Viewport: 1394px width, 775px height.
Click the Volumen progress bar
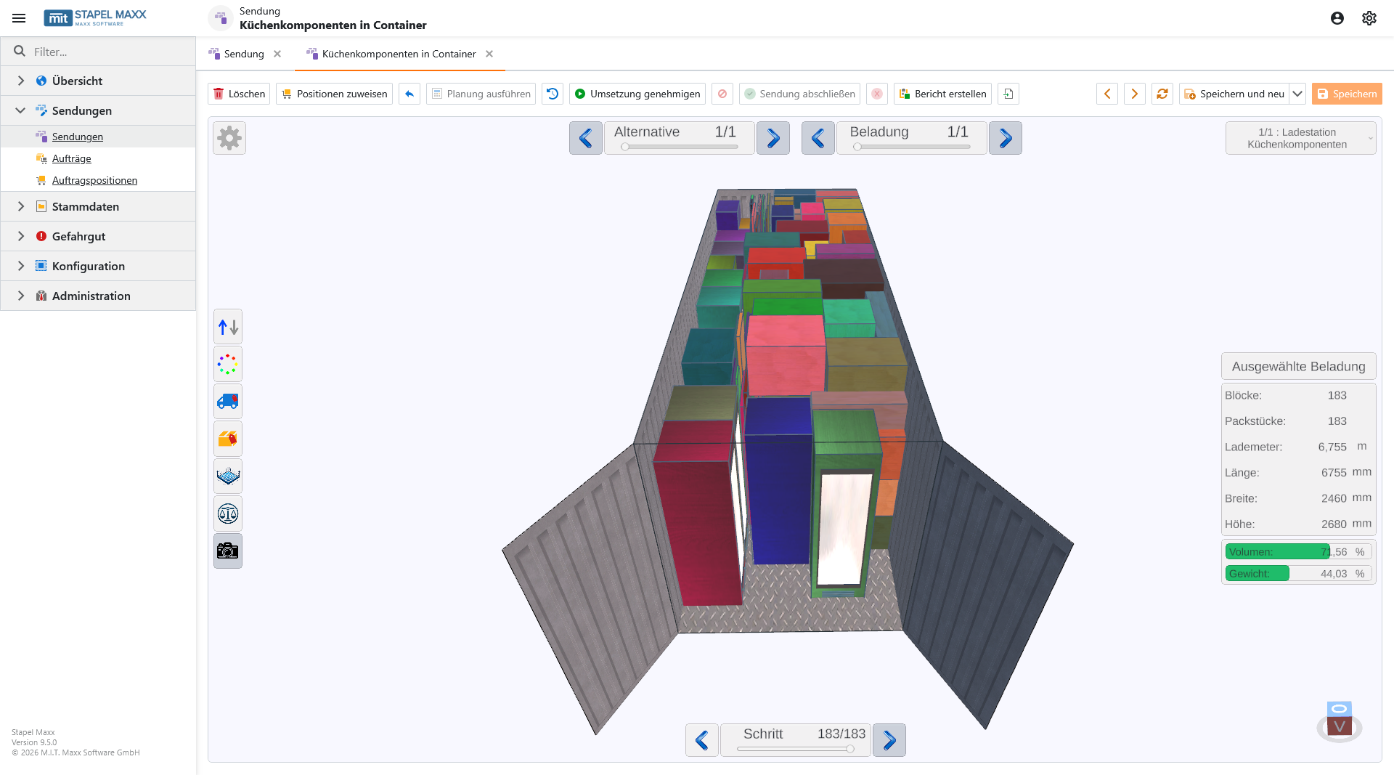[x=1299, y=551]
